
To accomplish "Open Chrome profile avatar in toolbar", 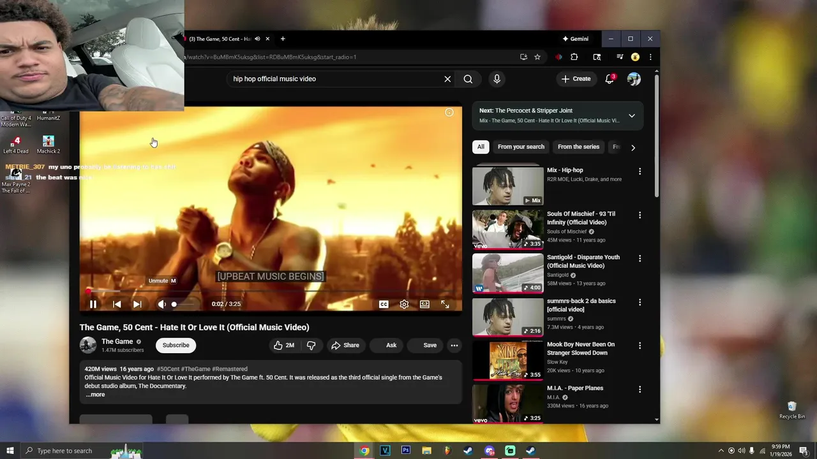I will point(635,57).
